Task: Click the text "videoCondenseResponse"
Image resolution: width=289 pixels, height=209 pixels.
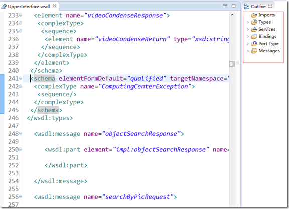Action: 125,15
